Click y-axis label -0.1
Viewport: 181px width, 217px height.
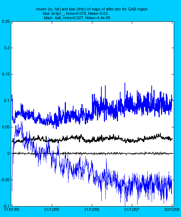(6, 206)
